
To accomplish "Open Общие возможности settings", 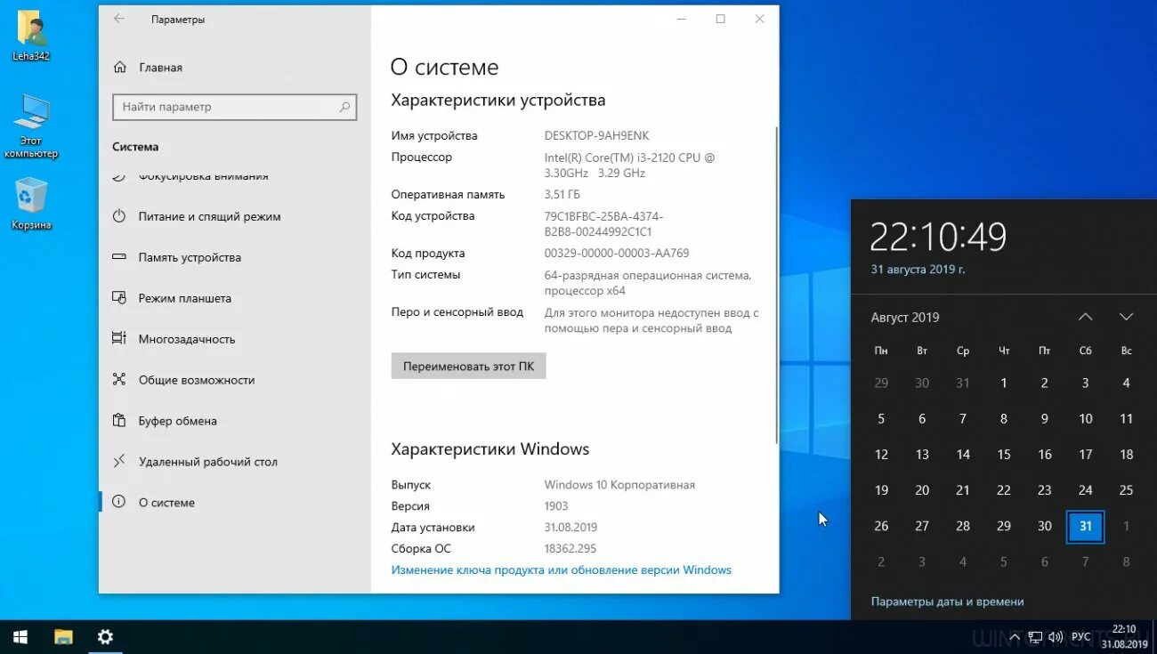I will click(x=197, y=380).
